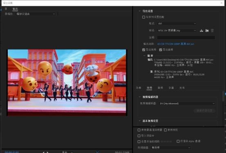The width and height of the screenshot is (226, 153).
Task: Switch to the effects tab
Action: (x=139, y=88)
